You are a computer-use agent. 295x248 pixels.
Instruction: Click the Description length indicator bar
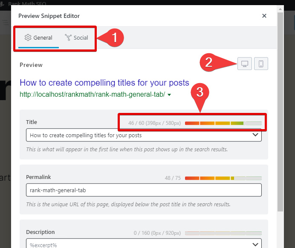point(223,233)
